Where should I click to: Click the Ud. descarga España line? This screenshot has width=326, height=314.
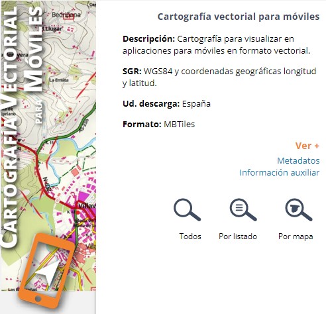(166, 103)
